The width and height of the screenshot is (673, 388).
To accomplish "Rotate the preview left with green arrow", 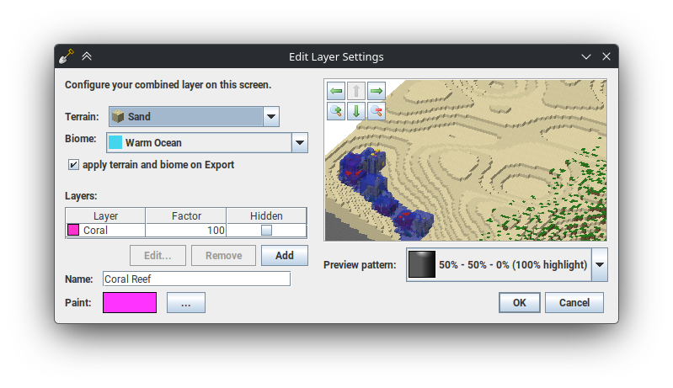I will 336,91.
